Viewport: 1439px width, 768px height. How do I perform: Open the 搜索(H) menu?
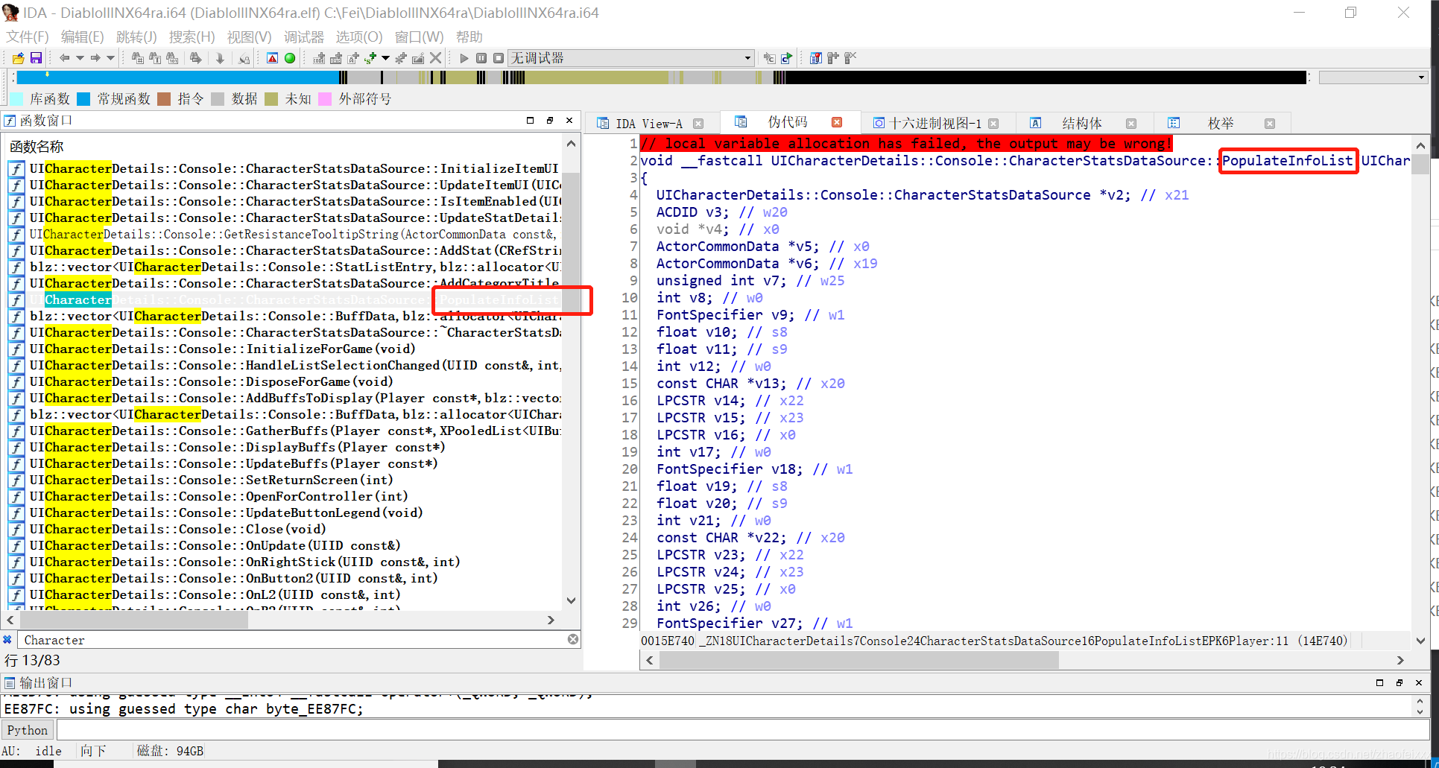(192, 37)
